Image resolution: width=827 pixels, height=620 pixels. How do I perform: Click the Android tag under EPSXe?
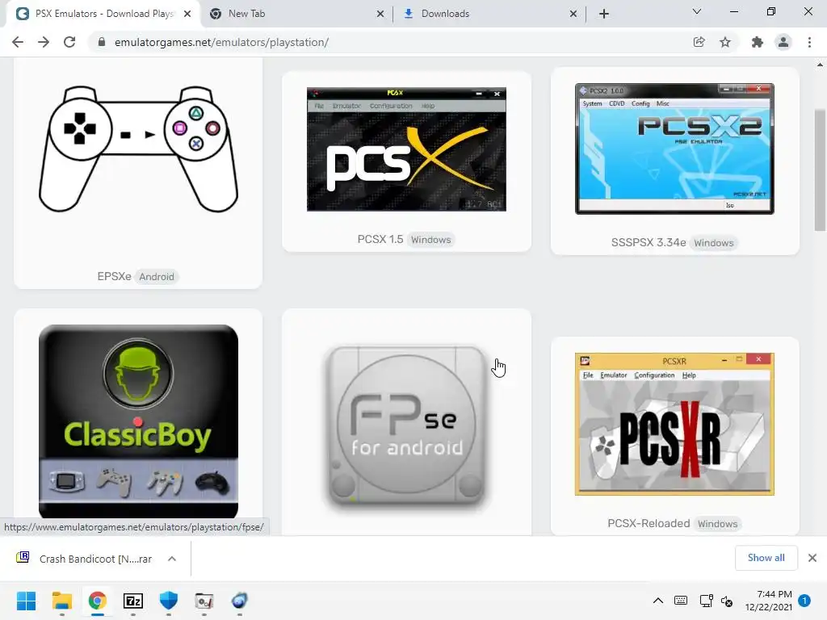[157, 277]
